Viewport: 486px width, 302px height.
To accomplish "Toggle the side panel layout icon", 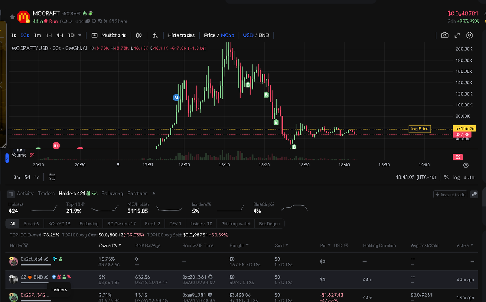I will click(x=11, y=194).
